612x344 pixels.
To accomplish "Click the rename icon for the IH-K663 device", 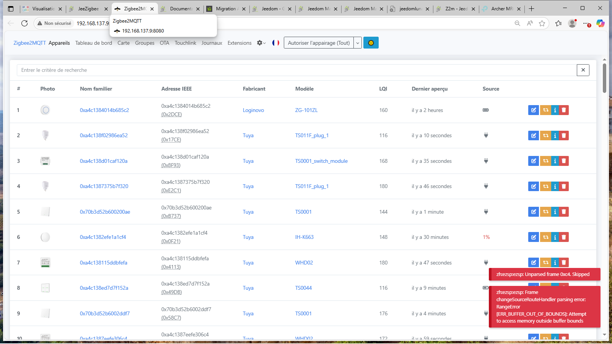I will (x=533, y=237).
